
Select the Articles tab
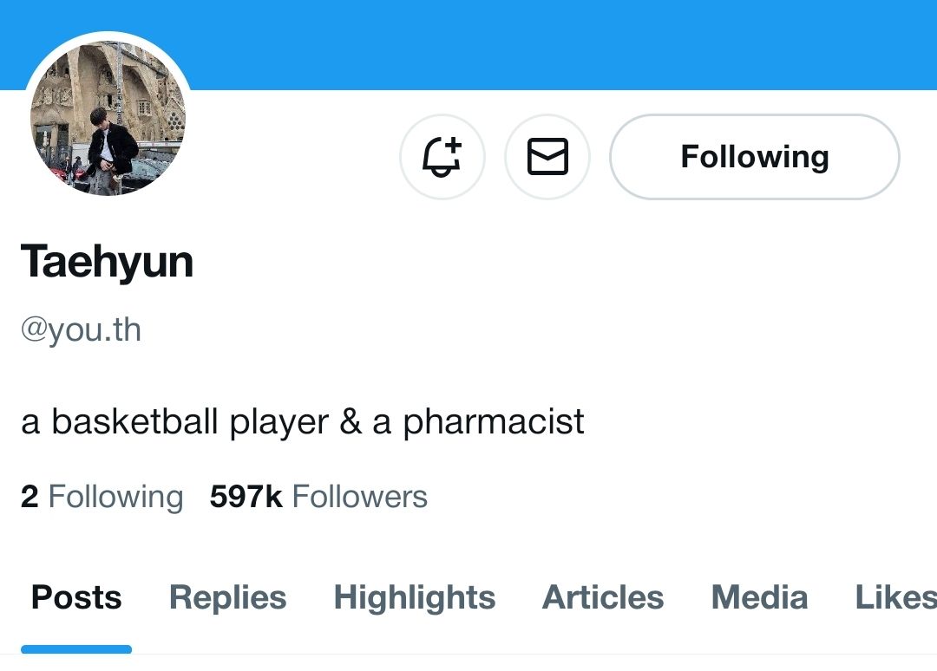tap(602, 597)
